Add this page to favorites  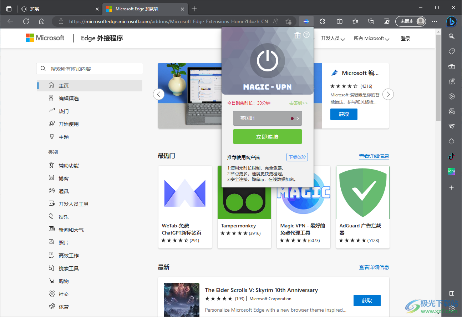[288, 21]
